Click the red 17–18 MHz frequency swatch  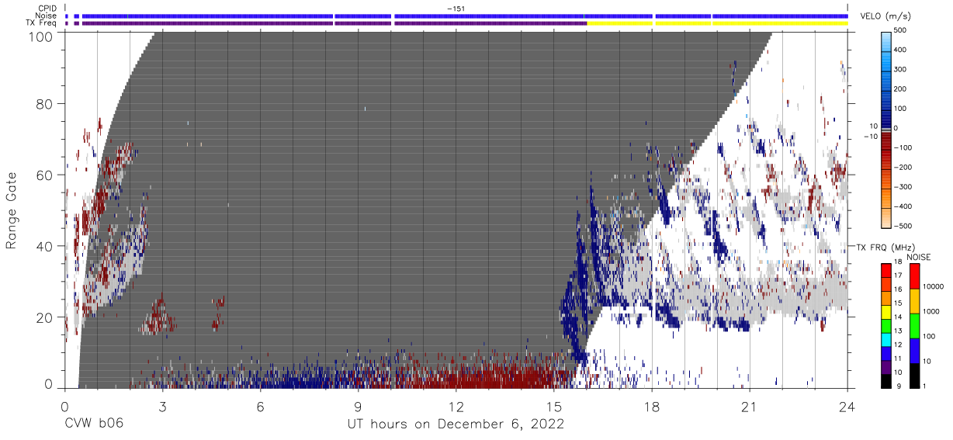[x=886, y=271]
